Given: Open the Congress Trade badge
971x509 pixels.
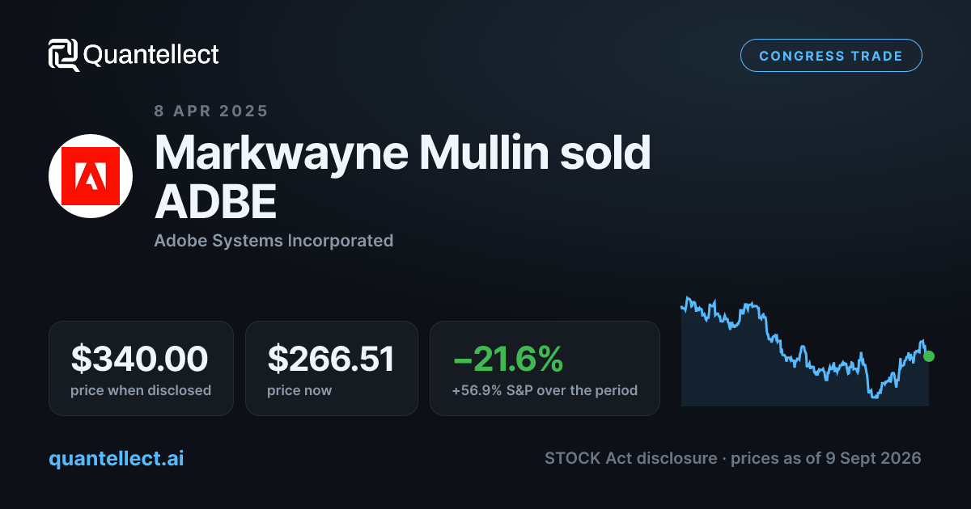Looking at the screenshot, I should pyautogui.click(x=831, y=56).
